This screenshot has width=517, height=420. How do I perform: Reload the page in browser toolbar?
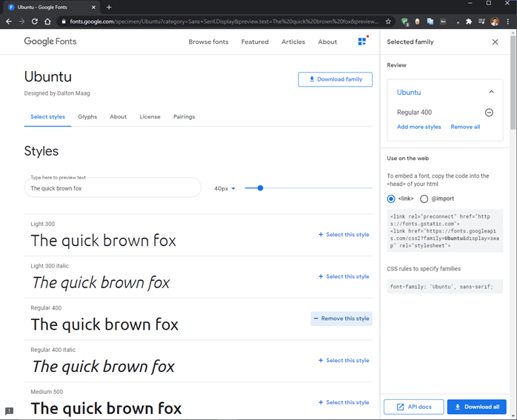34,21
